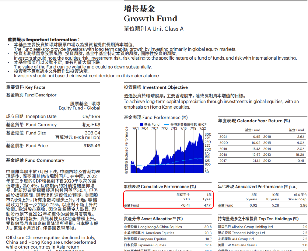
Task: Click the 'Meituan-Class B' holding
Action: 244,245
